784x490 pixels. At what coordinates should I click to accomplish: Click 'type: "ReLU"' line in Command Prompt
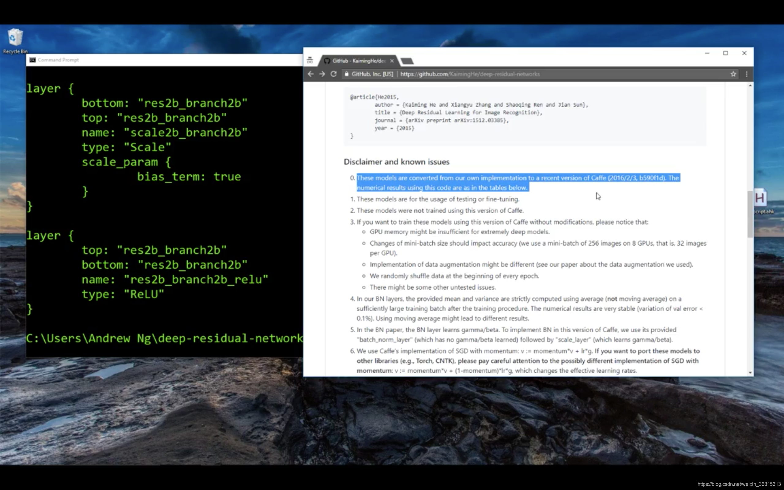(123, 294)
